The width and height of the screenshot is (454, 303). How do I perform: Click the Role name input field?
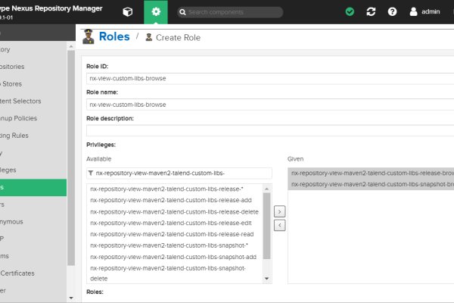270,105
